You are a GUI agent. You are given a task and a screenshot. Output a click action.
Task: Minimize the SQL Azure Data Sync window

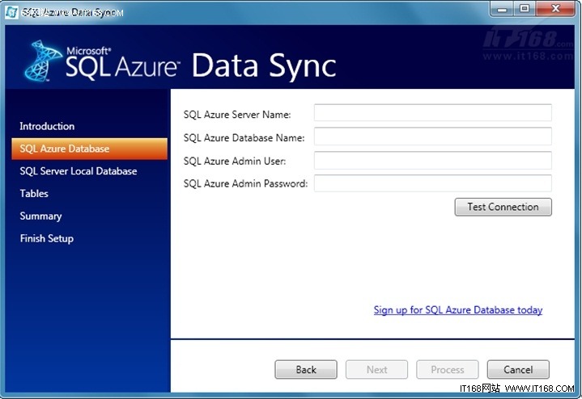(502, 9)
